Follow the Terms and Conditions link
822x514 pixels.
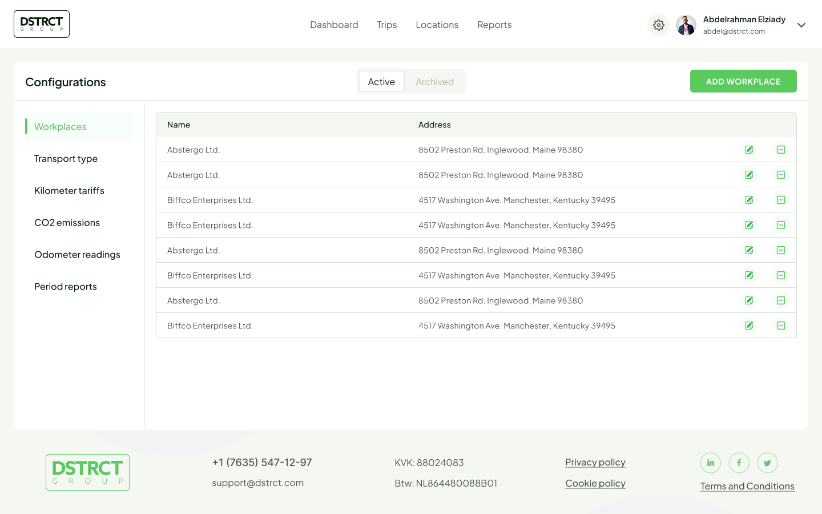coord(747,487)
